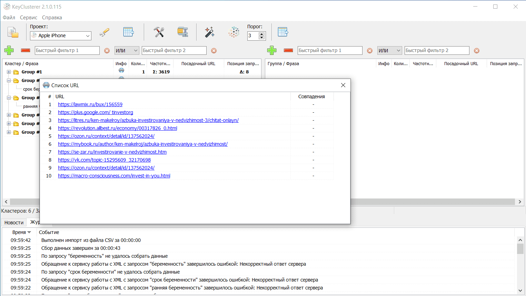Click the "Δ: 8" value in Group #1 row
Image resolution: width=526 pixels, height=296 pixels.
tap(244, 72)
